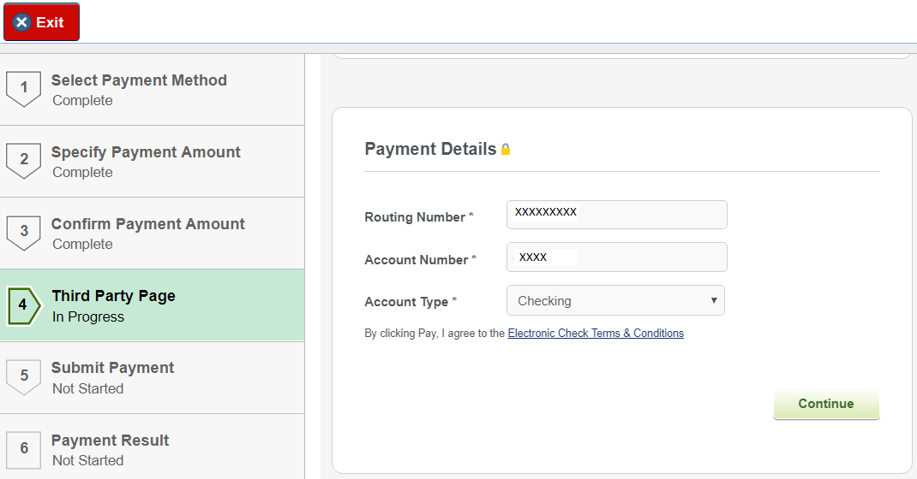Click the Account Type dropdown arrow
The height and width of the screenshot is (479, 917).
tap(713, 301)
